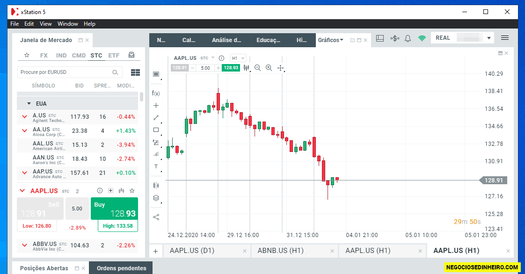Open the Help menu
The height and width of the screenshot is (274, 525).
tap(89, 24)
